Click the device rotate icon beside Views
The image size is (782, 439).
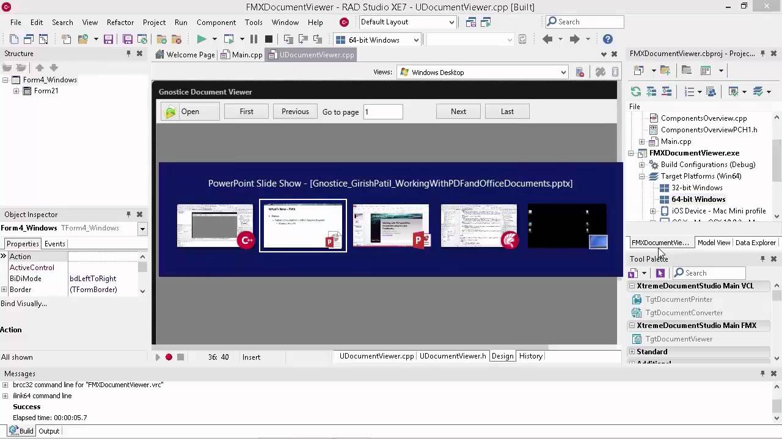pos(600,72)
